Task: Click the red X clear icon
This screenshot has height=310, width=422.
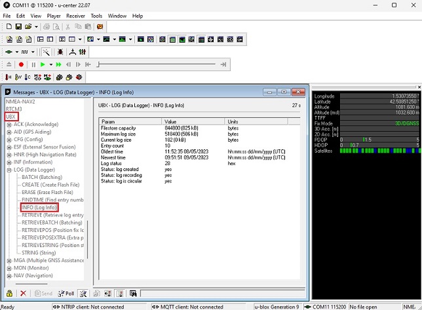Action: click(x=23, y=294)
